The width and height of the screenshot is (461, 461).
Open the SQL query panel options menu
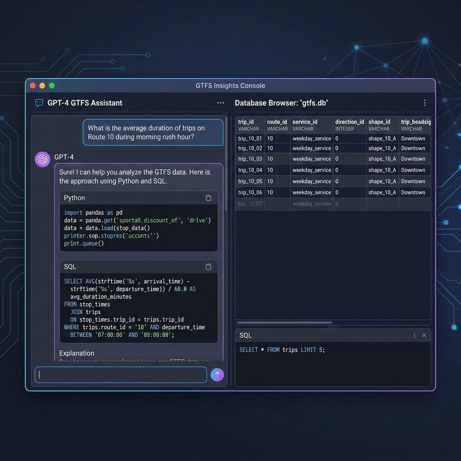coord(414,335)
